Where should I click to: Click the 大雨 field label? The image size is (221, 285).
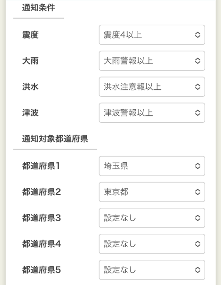(x=30, y=61)
